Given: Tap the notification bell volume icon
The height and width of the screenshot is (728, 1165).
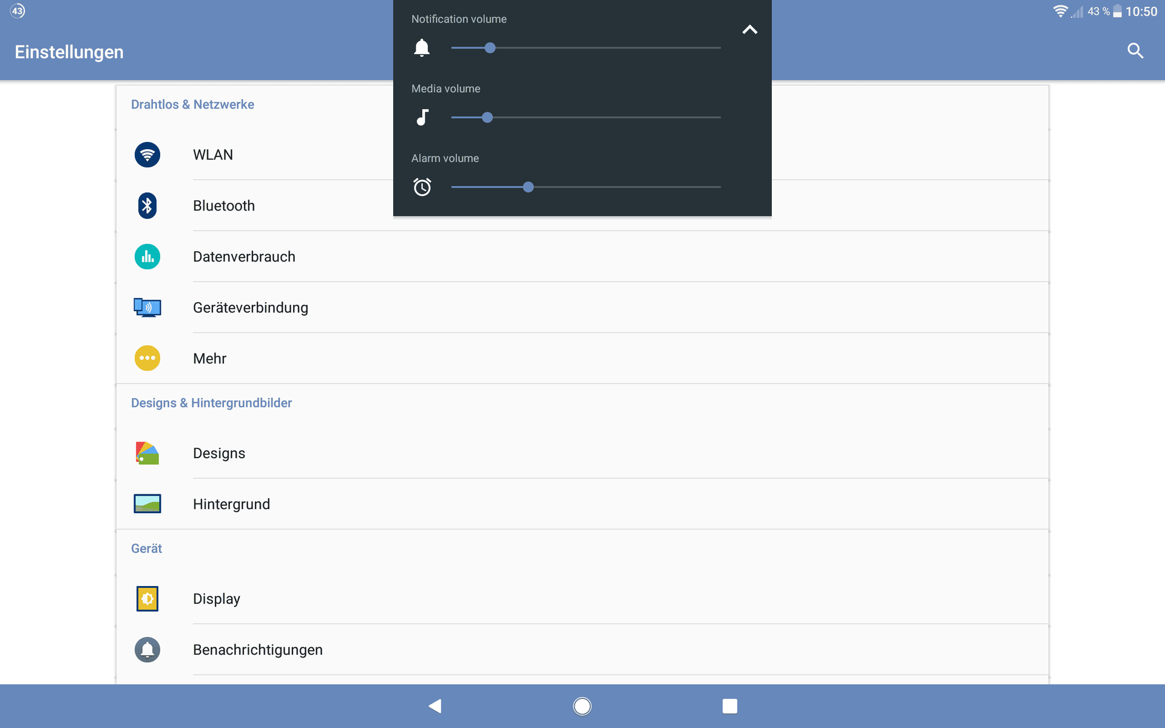Looking at the screenshot, I should [422, 48].
